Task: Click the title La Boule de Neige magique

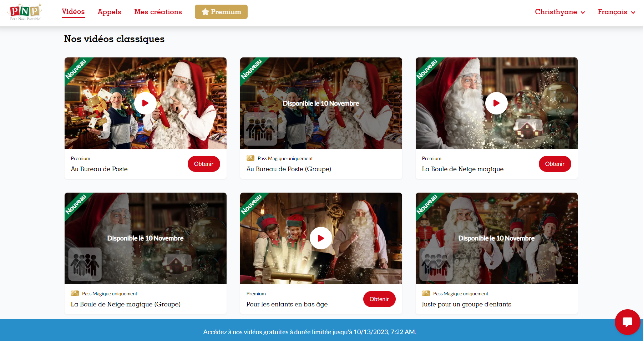Action: 463,169
